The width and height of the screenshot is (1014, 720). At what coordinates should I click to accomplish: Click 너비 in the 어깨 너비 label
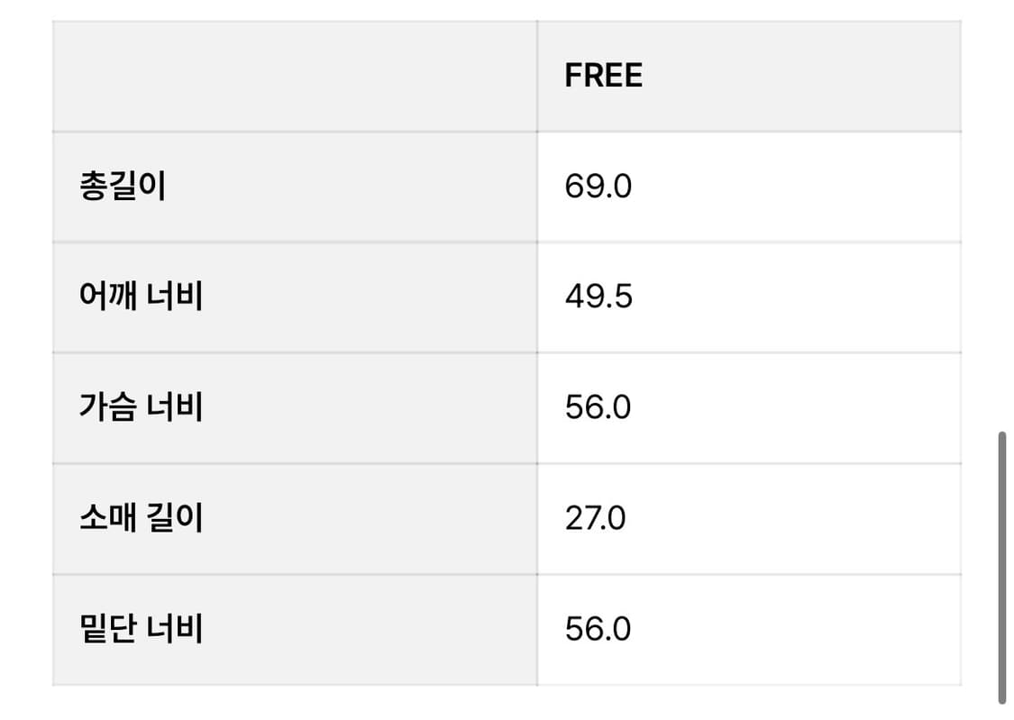tap(175, 297)
